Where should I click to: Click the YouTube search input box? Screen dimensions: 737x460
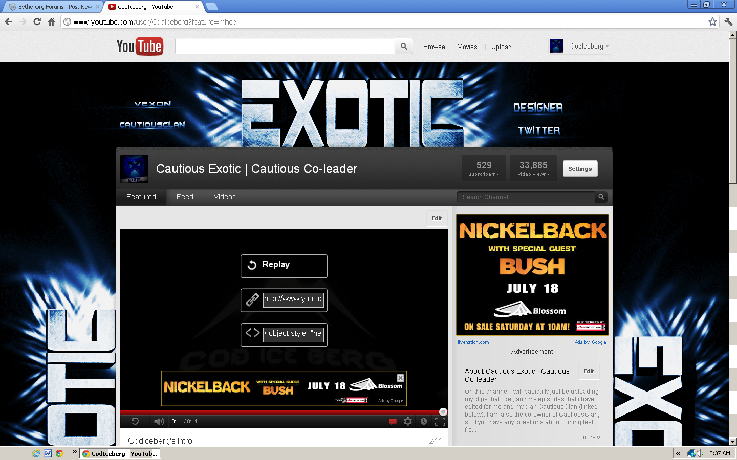[285, 46]
